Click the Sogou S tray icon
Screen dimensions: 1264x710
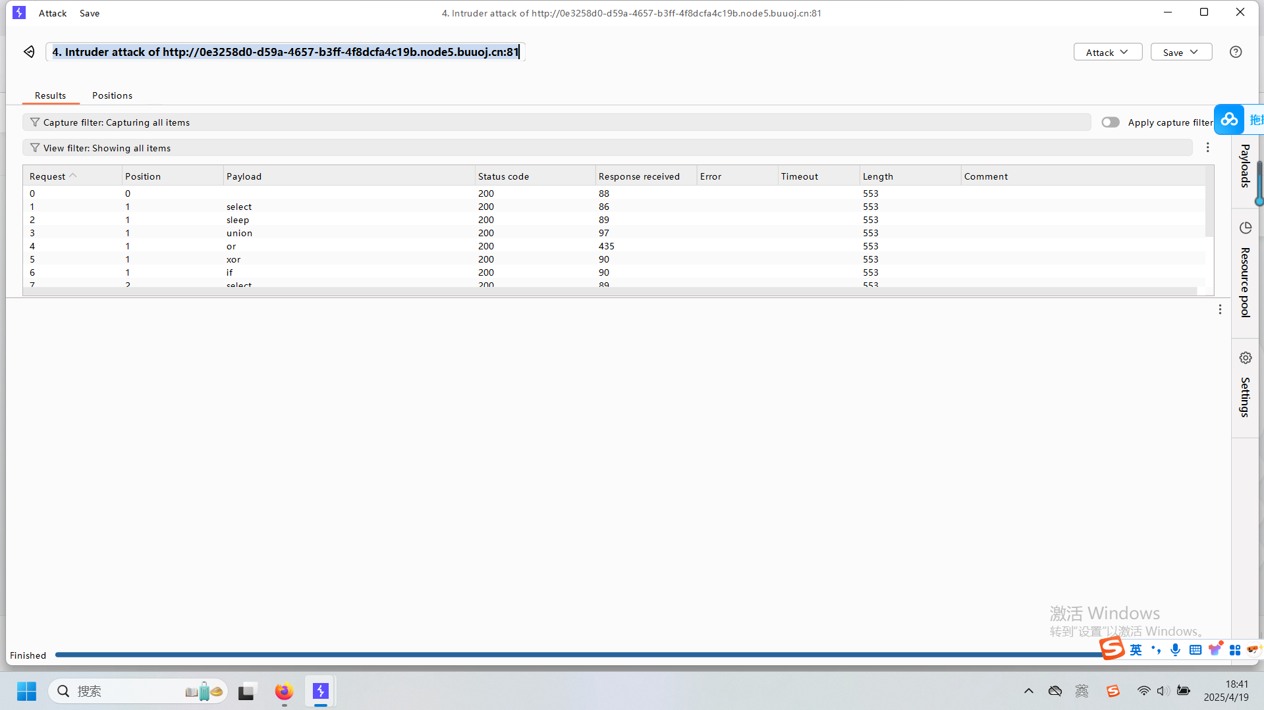(x=1113, y=691)
